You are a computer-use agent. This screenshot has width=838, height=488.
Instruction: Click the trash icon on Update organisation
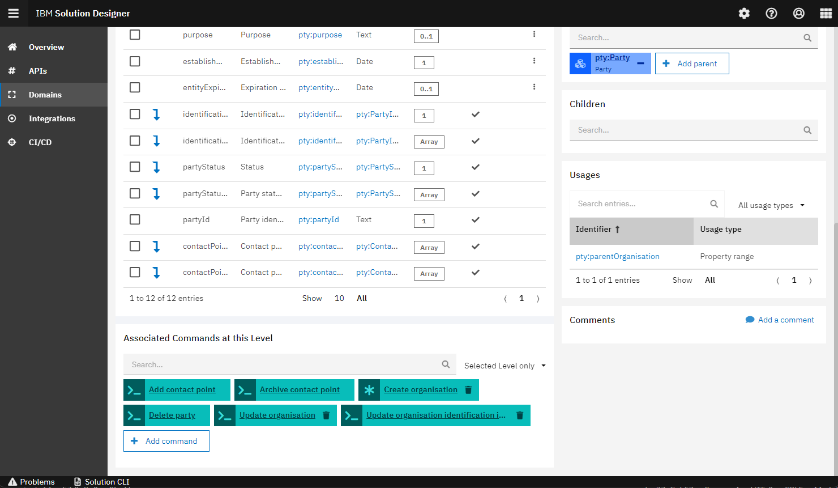pos(326,415)
